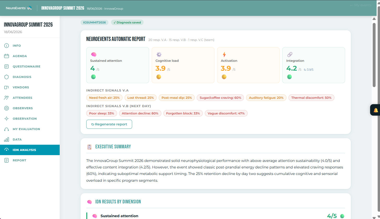Viewport: 380px width, 219px height.
Task: Click the Thermal discomfort: 50% chip
Action: pyautogui.click(x=311, y=98)
